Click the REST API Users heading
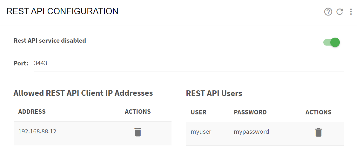 tap(214, 93)
